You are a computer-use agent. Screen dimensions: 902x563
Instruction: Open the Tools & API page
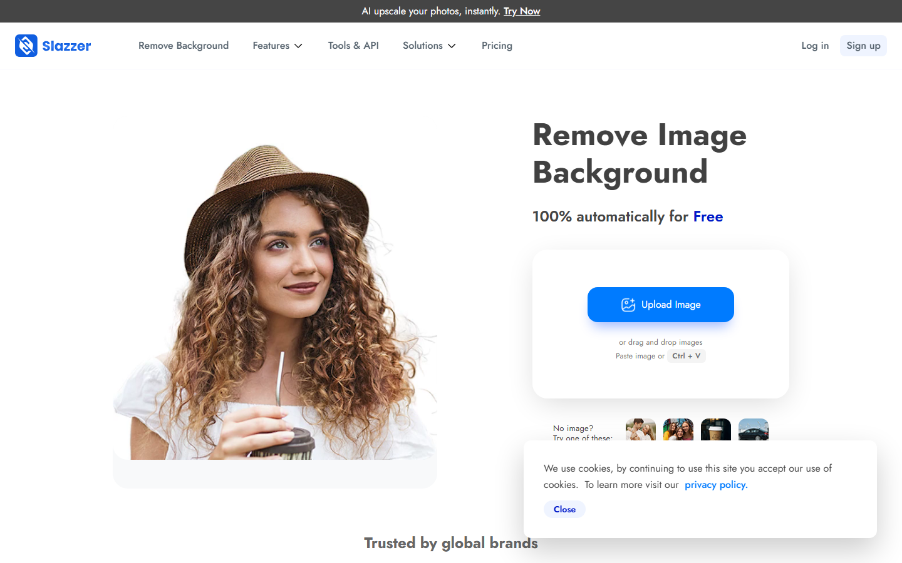click(353, 45)
